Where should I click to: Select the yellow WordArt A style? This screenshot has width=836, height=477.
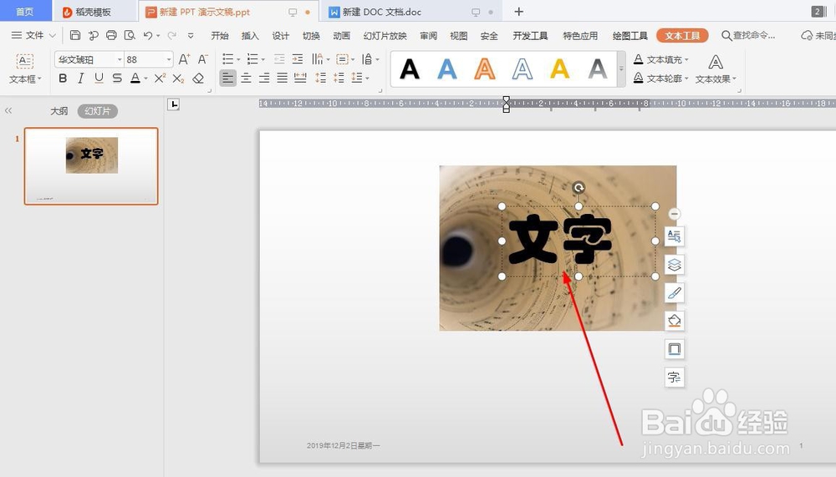pyautogui.click(x=560, y=69)
